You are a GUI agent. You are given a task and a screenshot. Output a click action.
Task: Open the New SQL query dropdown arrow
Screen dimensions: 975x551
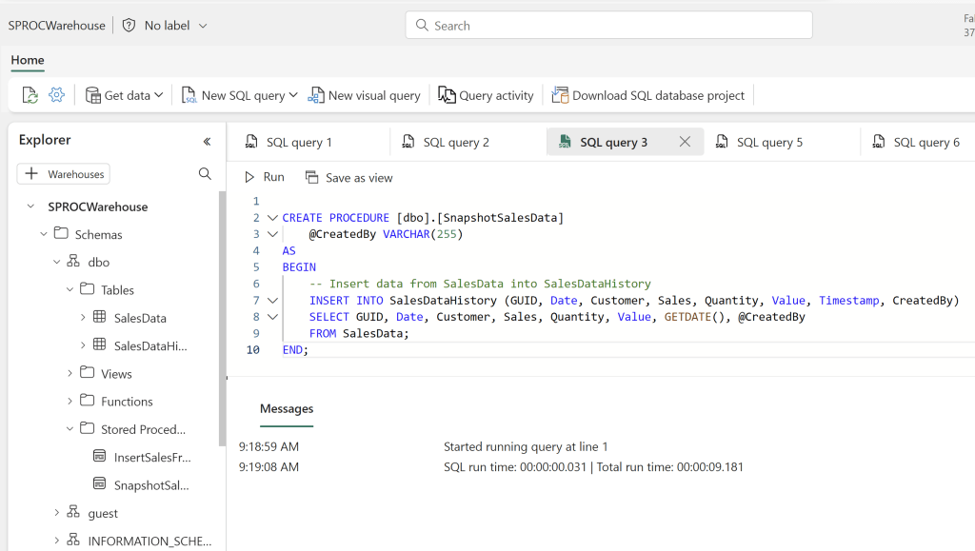pyautogui.click(x=293, y=95)
